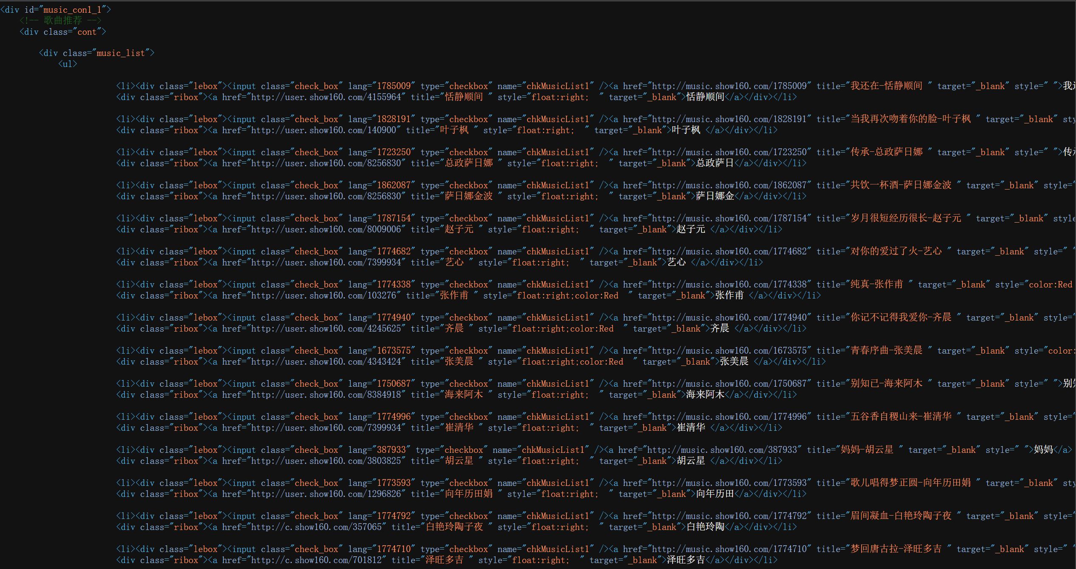Click title text 传承-总政萨日娜

pos(886,152)
